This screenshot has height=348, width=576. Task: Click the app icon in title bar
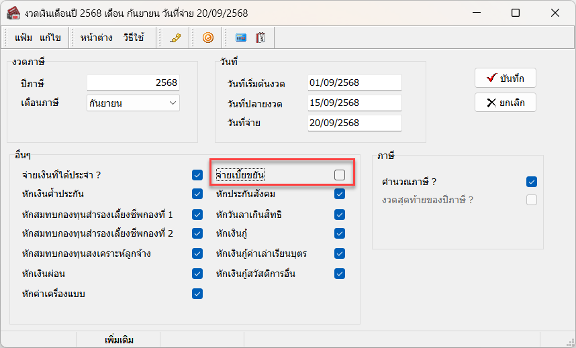(x=13, y=13)
